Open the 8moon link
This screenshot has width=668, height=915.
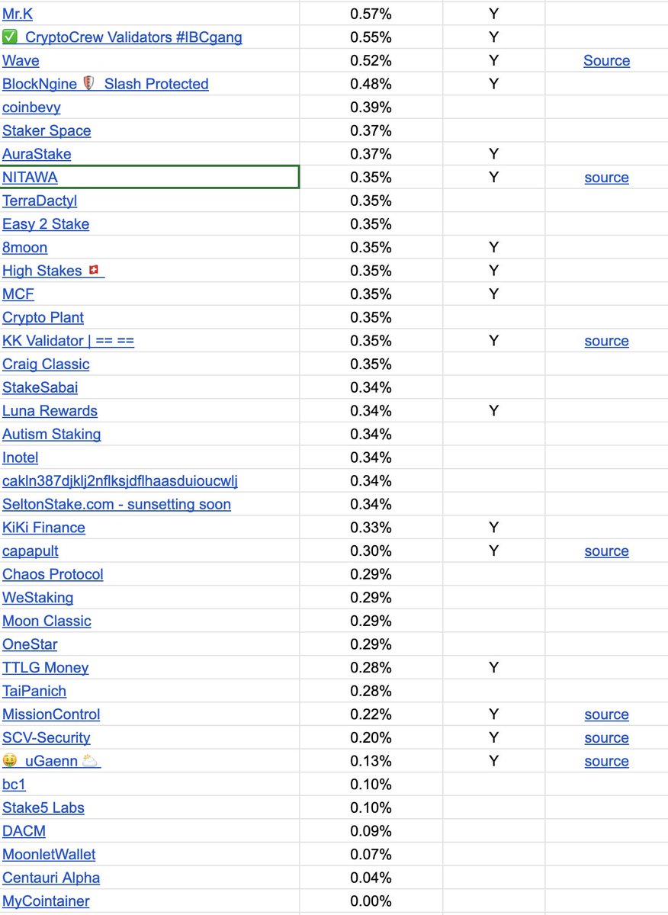pyautogui.click(x=24, y=247)
